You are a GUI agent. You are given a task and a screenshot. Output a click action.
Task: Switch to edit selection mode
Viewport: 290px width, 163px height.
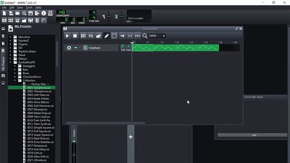click(x=114, y=36)
